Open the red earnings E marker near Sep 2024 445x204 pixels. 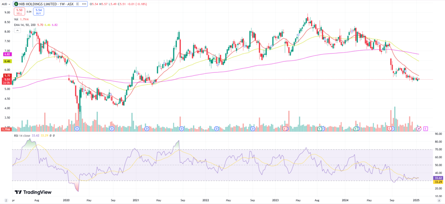(390, 128)
